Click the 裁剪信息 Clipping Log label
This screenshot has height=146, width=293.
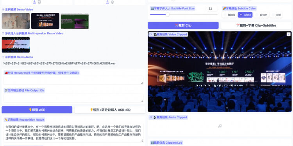(166, 143)
